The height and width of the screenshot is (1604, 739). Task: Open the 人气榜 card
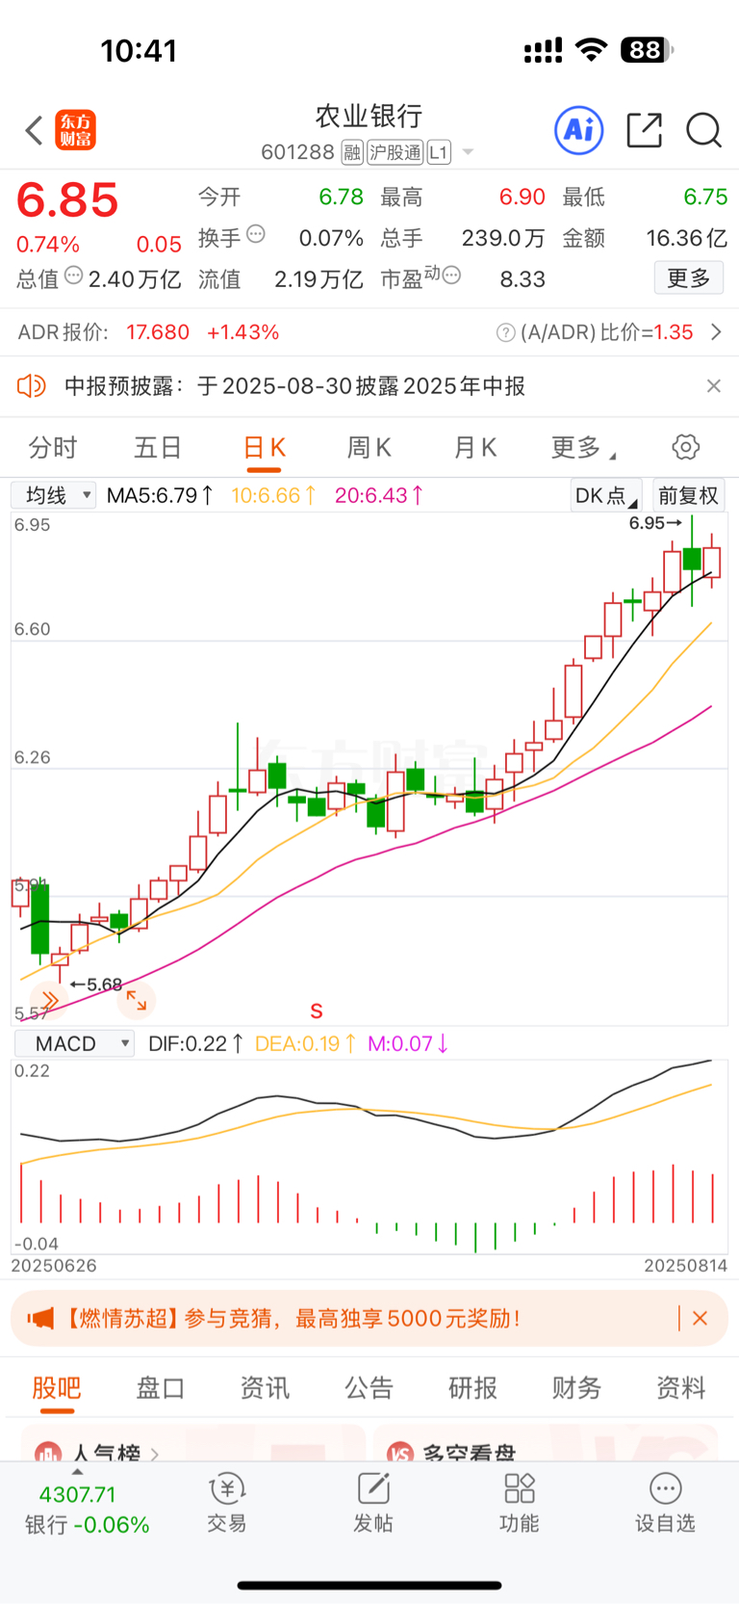(x=193, y=1444)
